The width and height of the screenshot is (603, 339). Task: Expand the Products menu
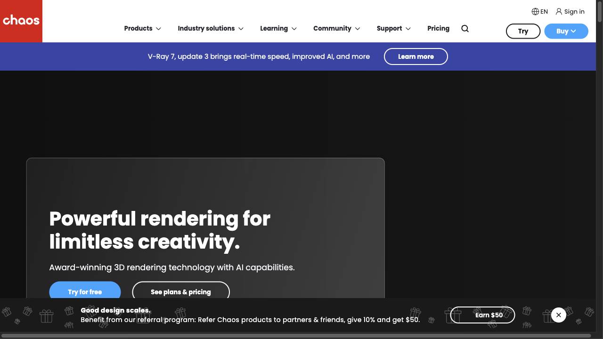[143, 29]
